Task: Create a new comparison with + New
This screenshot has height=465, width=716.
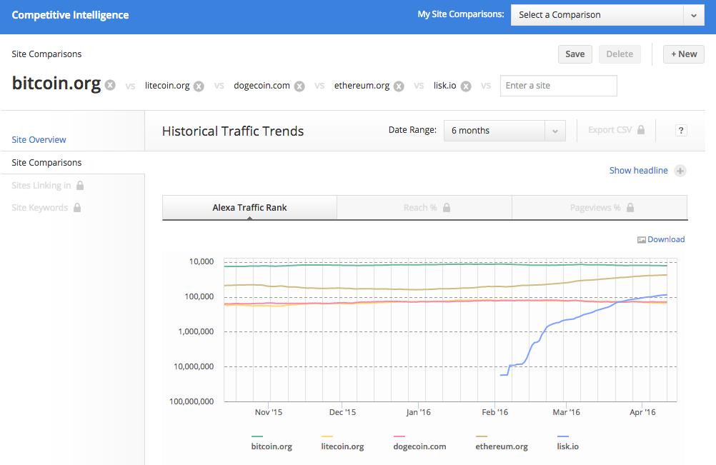Action: [684, 54]
